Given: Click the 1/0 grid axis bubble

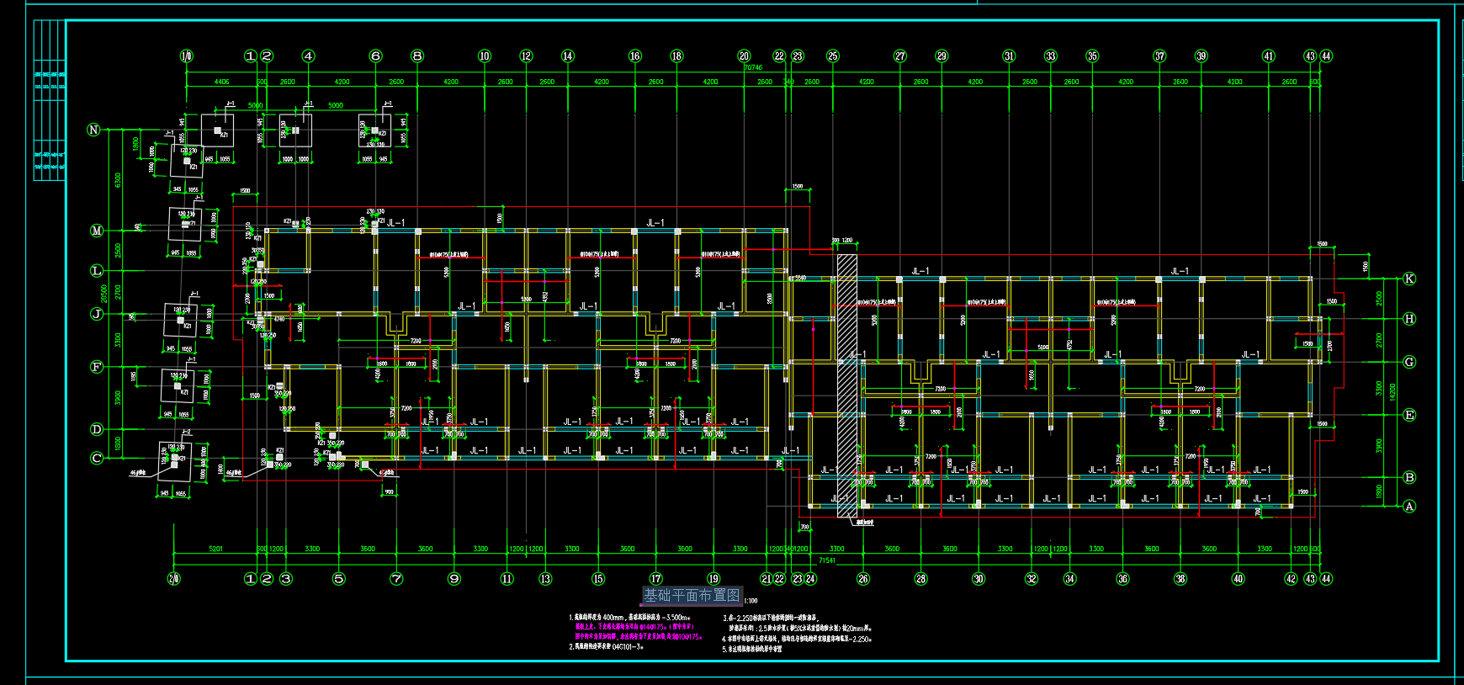Looking at the screenshot, I should point(187,56).
